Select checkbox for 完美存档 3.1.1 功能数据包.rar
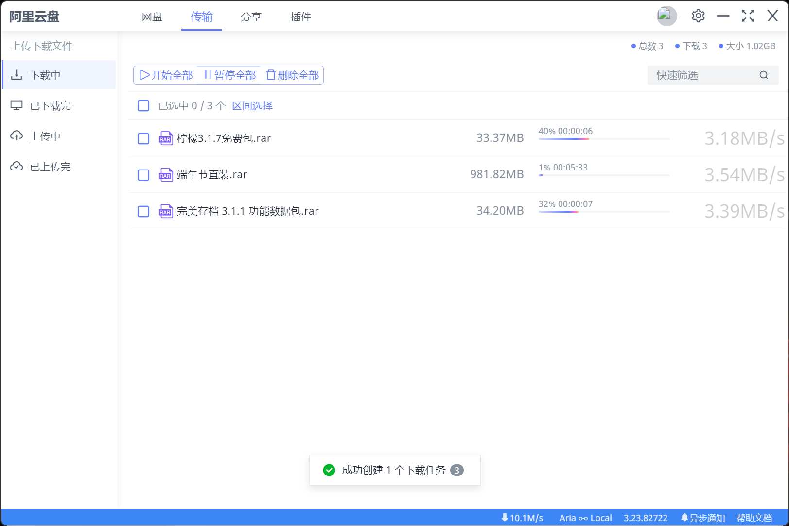The image size is (789, 526). tap(143, 211)
